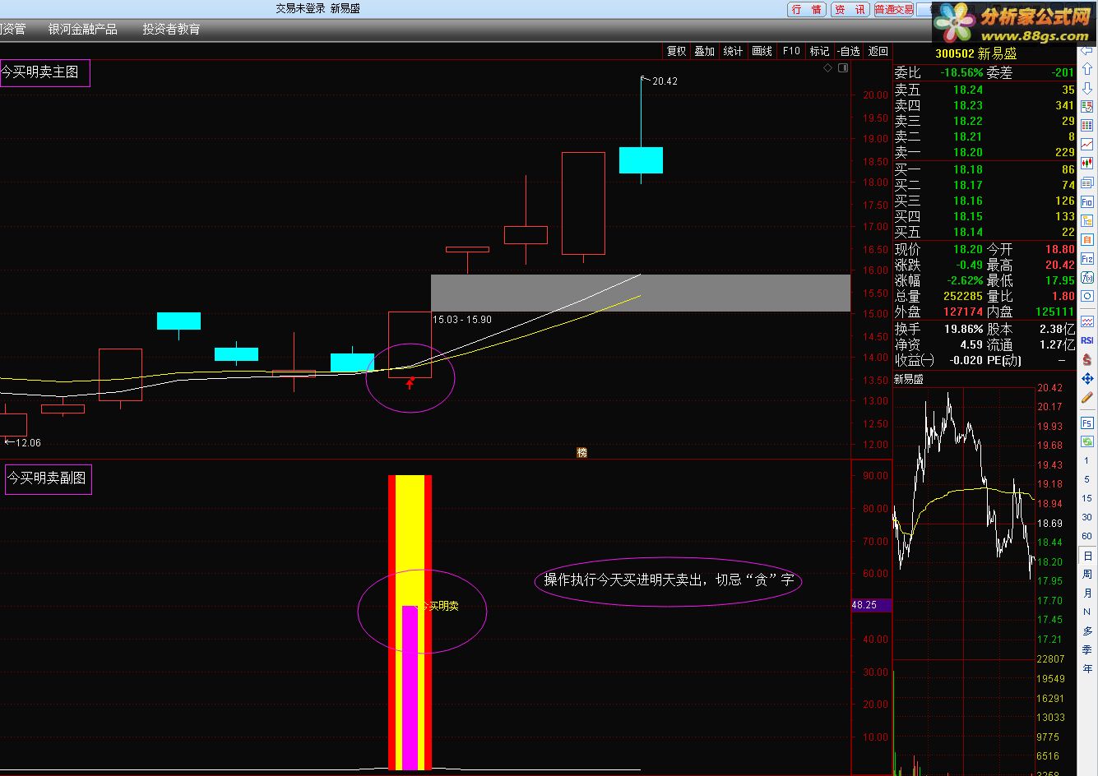
Task: Open the 投资者教育 menu
Action: click(171, 30)
